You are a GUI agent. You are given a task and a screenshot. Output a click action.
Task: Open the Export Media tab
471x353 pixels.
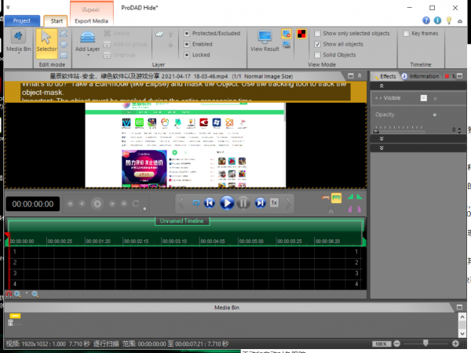(x=91, y=21)
